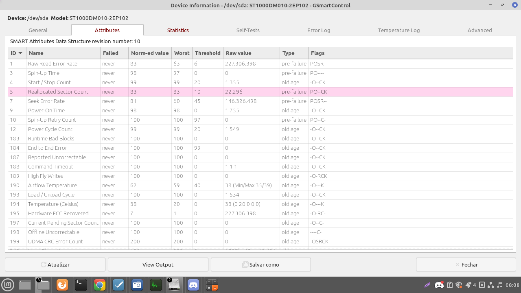Screen dimensions: 521x293
Task: Open the text editor pencil icon
Action: (x=118, y=285)
